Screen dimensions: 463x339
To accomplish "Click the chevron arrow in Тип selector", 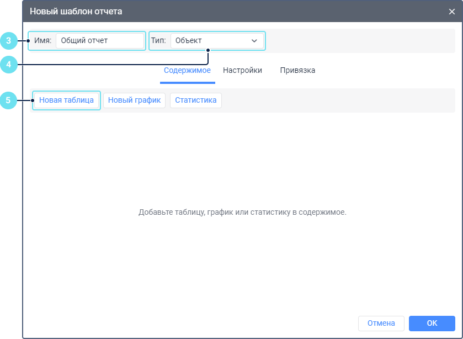I will tap(254, 41).
